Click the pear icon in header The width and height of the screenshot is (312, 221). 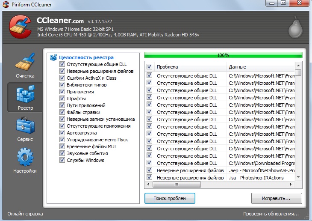pyautogui.click(x=295, y=27)
